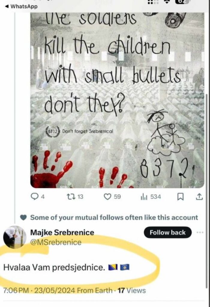The height and width of the screenshot is (307, 210).
Task: Tap the "Hvalaa Vam predsjednice" tweet text
Action: point(54,267)
